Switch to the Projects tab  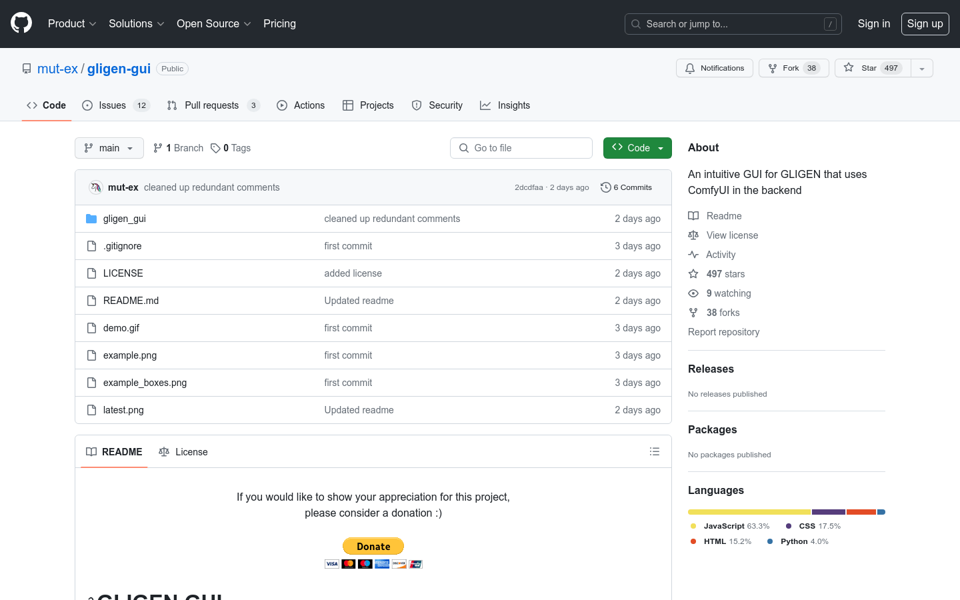click(x=368, y=105)
